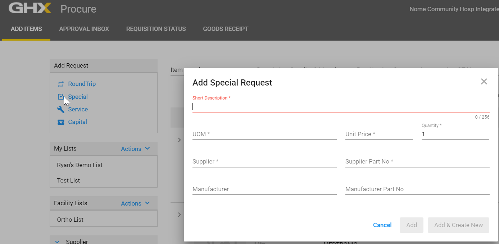This screenshot has width=499, height=244.
Task: Click the RoundTrip arrows icon
Action: click(x=61, y=84)
